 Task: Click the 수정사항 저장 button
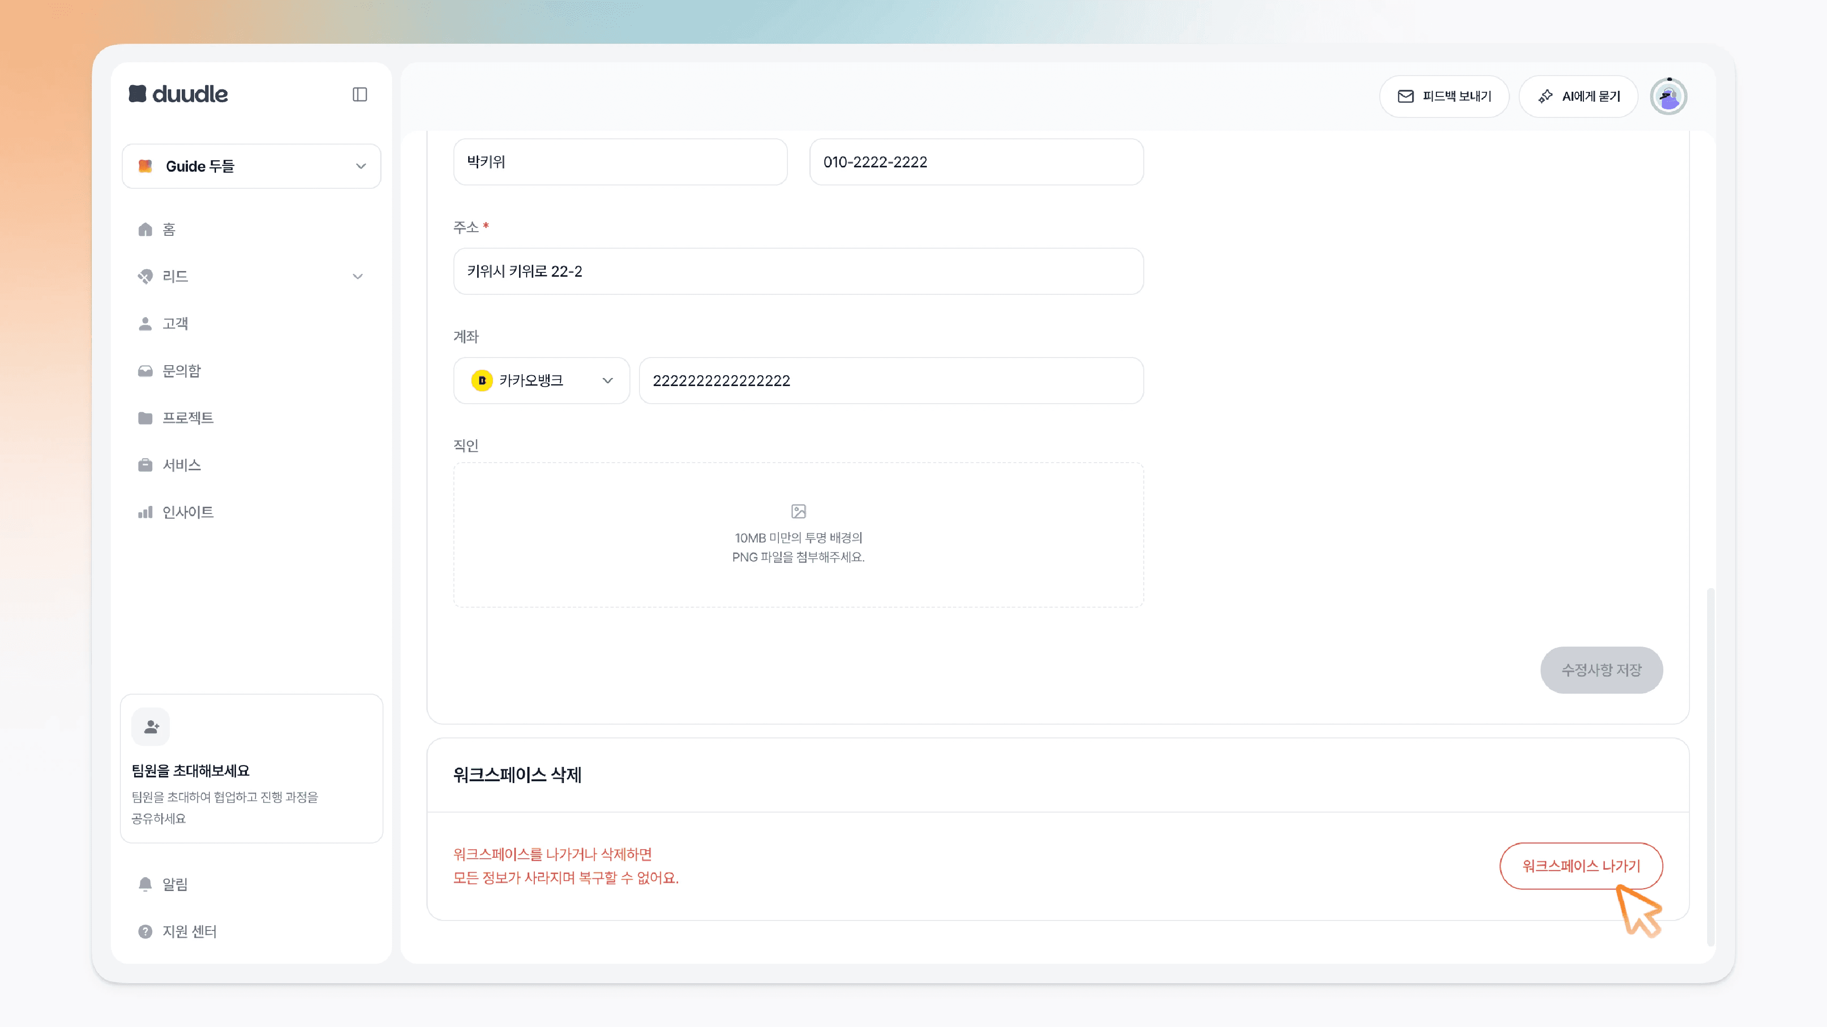pos(1601,670)
